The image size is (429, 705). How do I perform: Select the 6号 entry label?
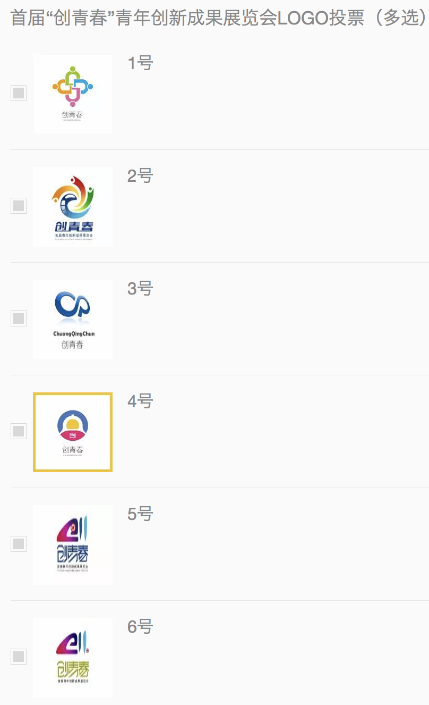pos(140,627)
